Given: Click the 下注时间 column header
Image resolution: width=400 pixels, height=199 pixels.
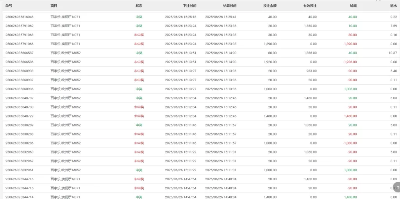Looking at the screenshot, I should coord(190,5).
